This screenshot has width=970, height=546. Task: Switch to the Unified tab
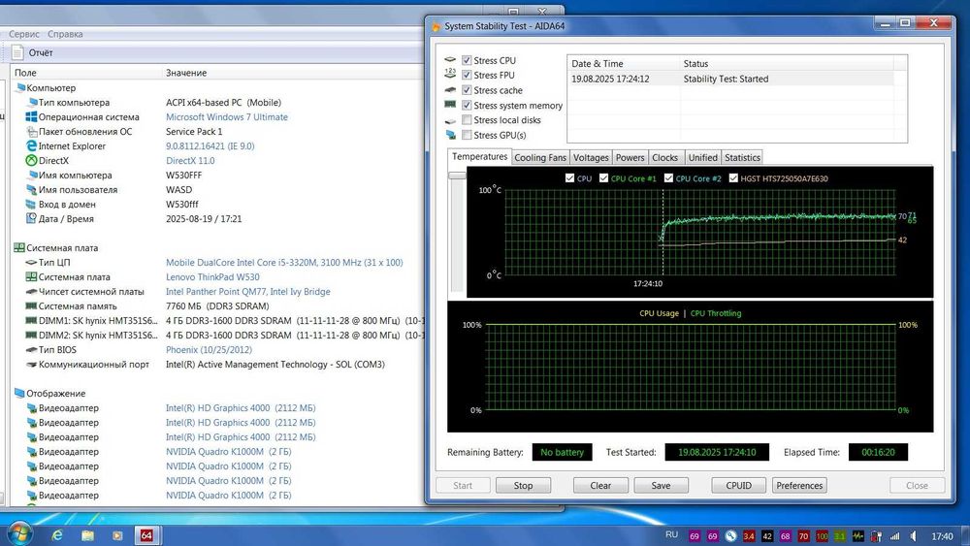702,158
